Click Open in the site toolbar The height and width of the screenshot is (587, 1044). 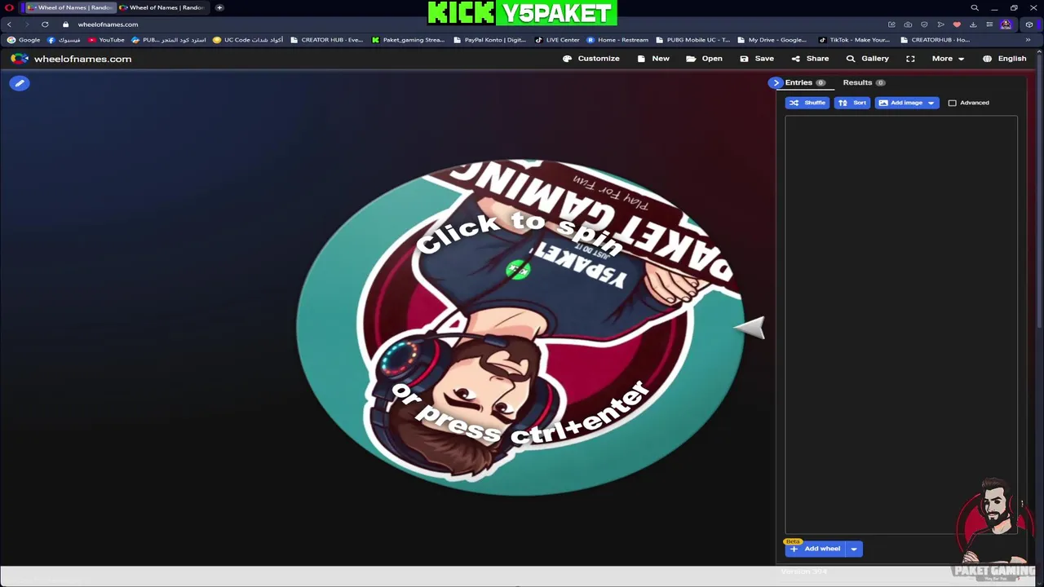tap(704, 59)
